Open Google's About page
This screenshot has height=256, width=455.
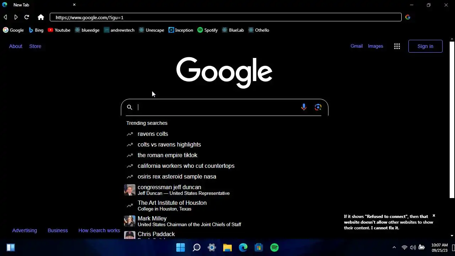pyautogui.click(x=16, y=46)
